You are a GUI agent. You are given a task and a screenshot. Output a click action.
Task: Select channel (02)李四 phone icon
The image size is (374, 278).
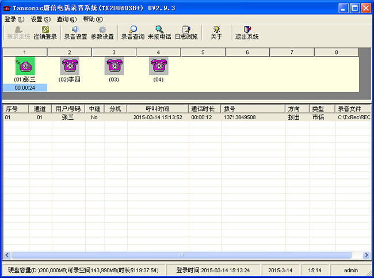pyautogui.click(x=69, y=66)
